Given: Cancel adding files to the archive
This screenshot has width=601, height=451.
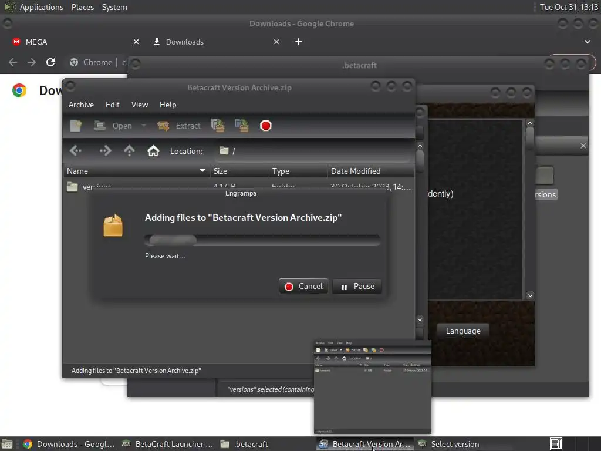Looking at the screenshot, I should pos(303,287).
